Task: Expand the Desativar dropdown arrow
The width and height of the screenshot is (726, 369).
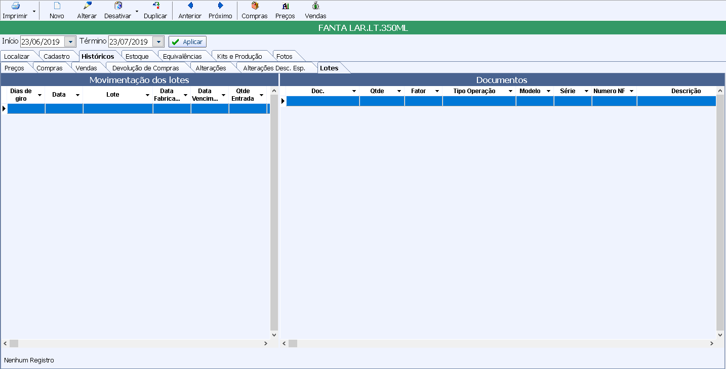Action: (137, 11)
